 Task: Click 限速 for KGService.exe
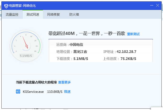[x=67, y=91]
